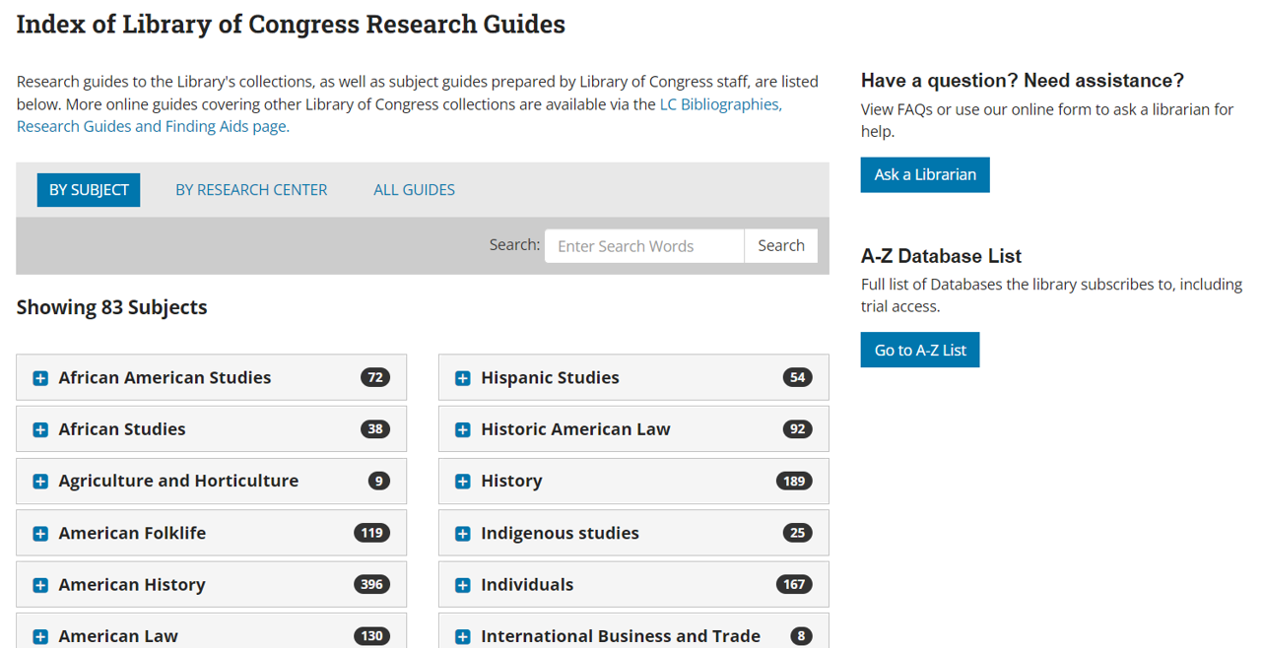Expand Indigenous studies plus icon

462,534
